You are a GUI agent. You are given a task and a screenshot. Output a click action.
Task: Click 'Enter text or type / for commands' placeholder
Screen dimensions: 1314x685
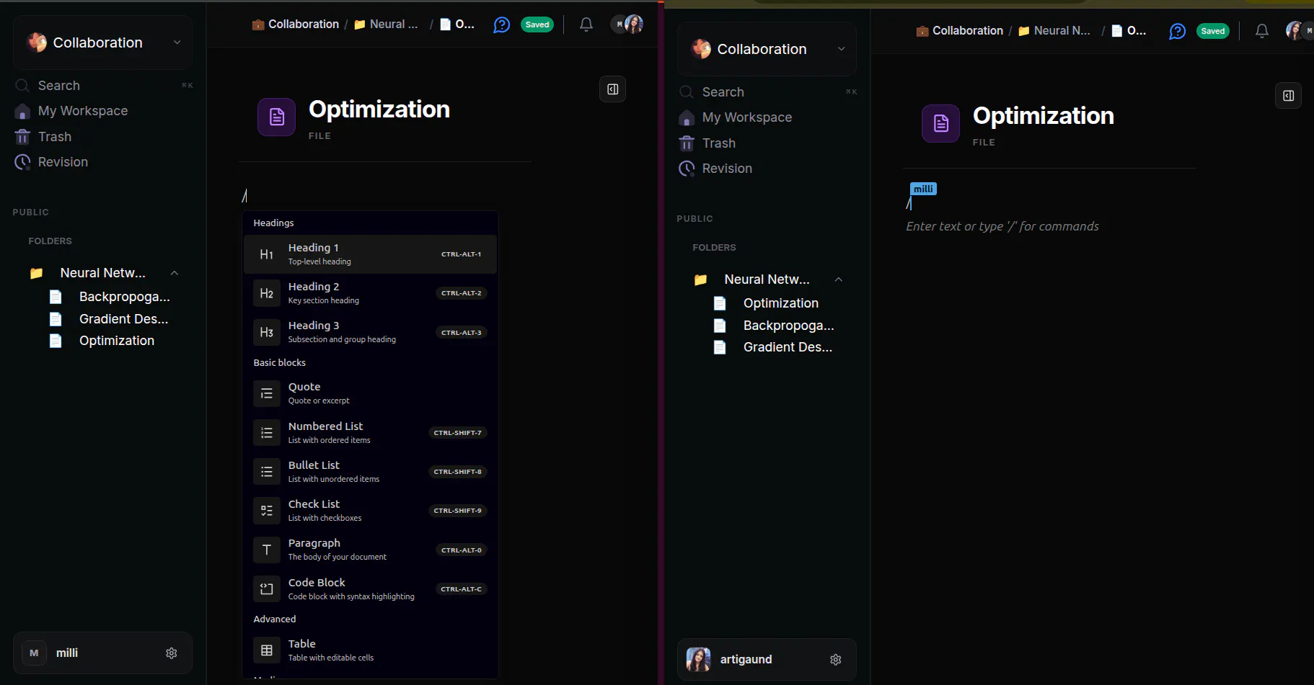[1002, 226]
